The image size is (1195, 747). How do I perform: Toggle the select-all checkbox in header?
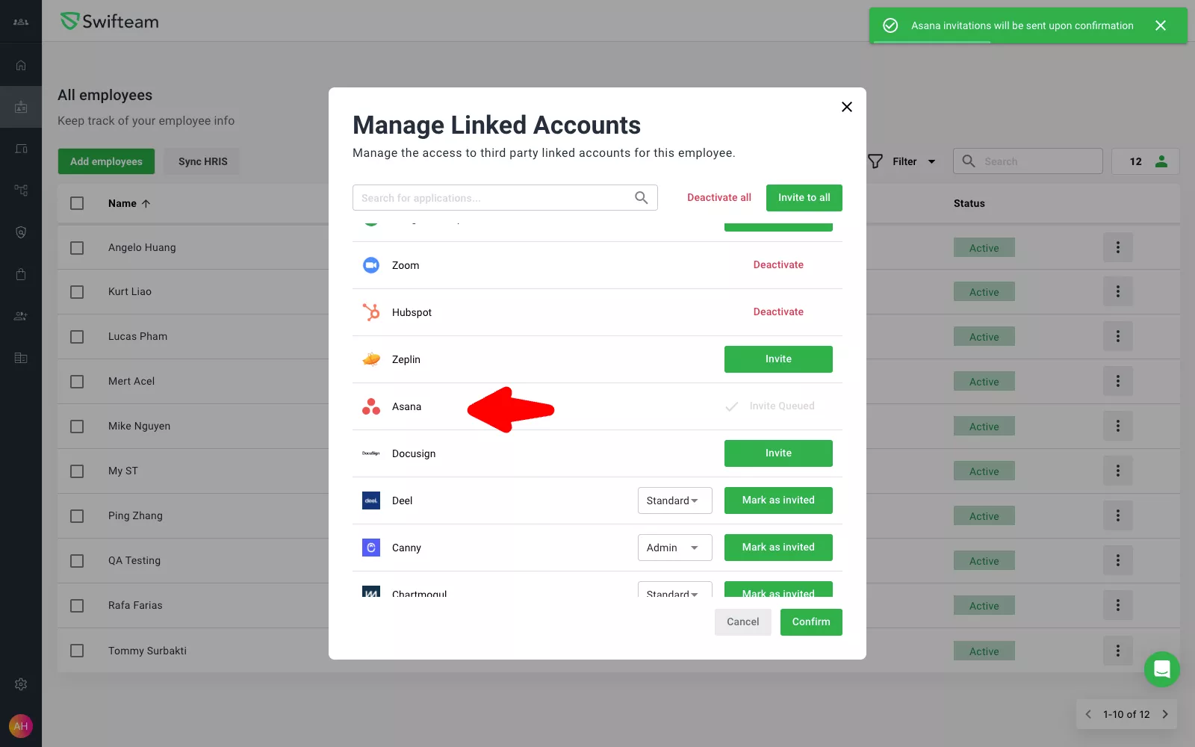pyautogui.click(x=77, y=203)
